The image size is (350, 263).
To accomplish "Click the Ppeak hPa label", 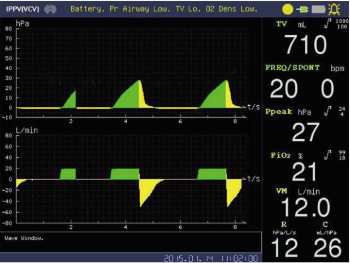I will coord(288,111).
